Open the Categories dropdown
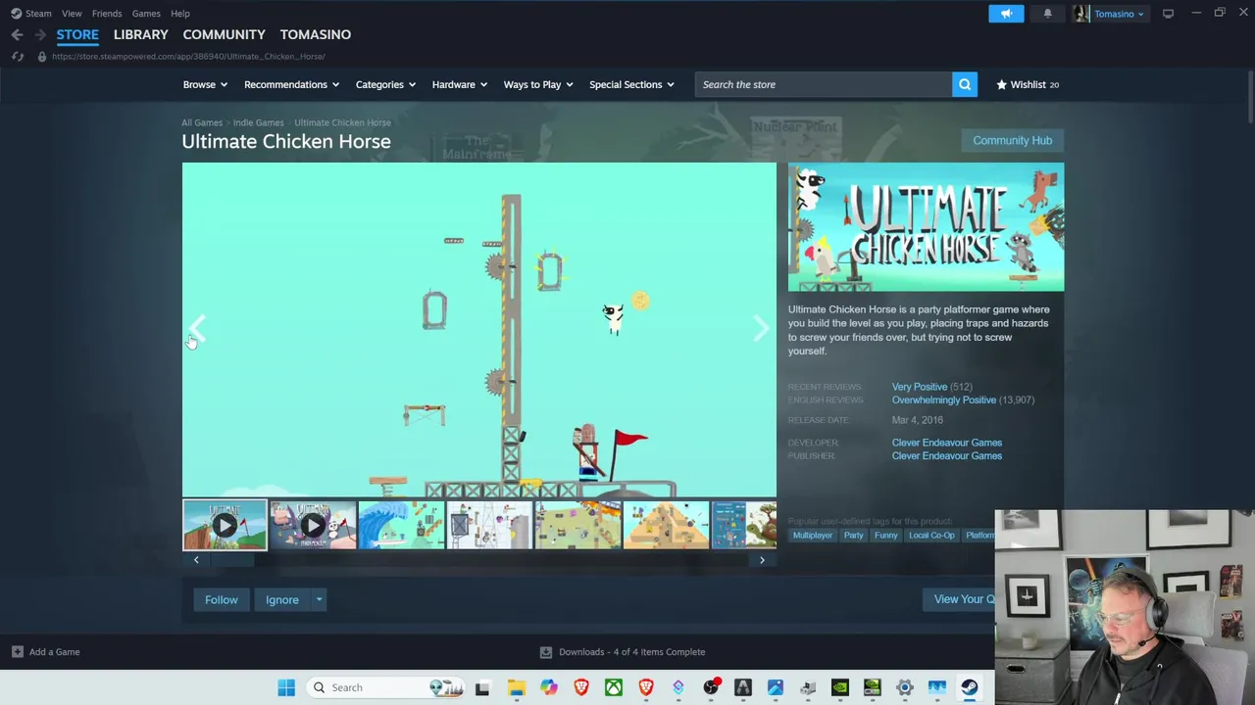The width and height of the screenshot is (1255, 705). (385, 84)
